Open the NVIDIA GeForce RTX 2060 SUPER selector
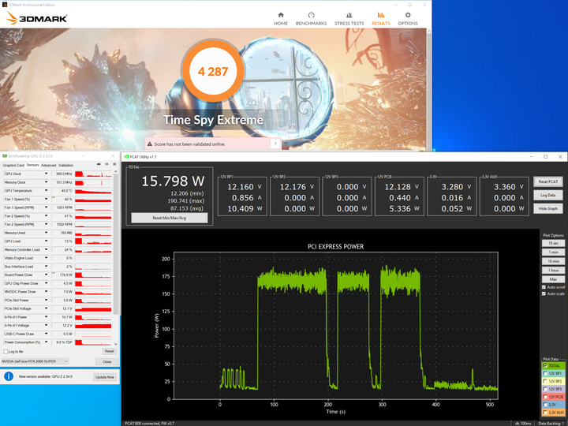The image size is (568, 426). (x=35, y=361)
